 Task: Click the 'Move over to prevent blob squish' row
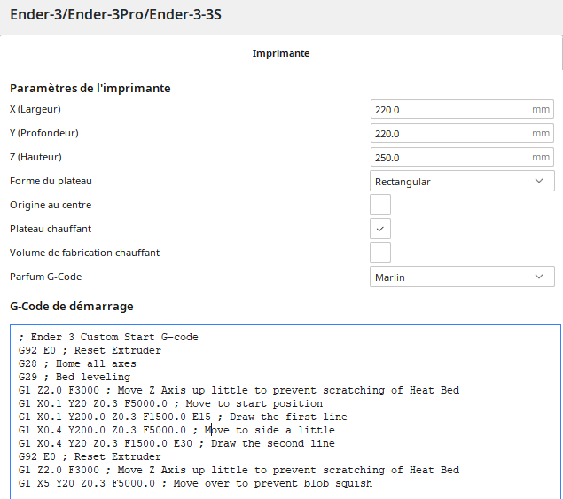coord(195,483)
